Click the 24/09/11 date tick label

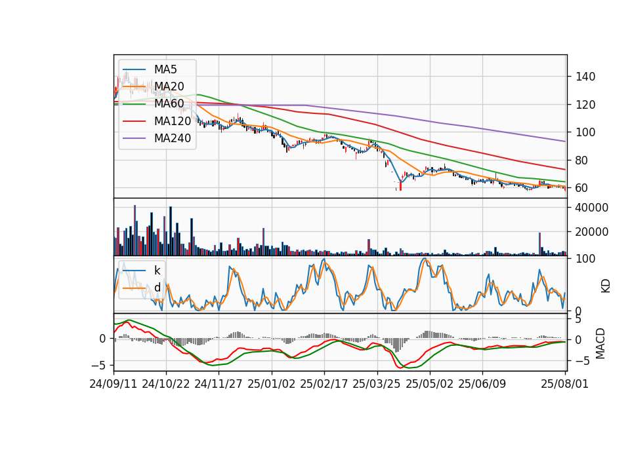tap(114, 384)
